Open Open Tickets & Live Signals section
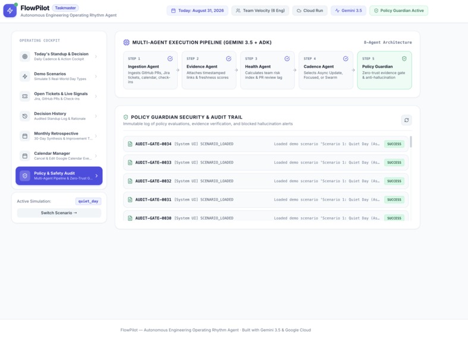 (59, 96)
